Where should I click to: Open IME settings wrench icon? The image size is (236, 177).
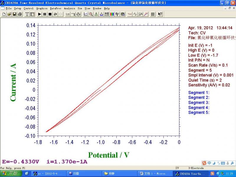pyautogui.click(x=232, y=163)
